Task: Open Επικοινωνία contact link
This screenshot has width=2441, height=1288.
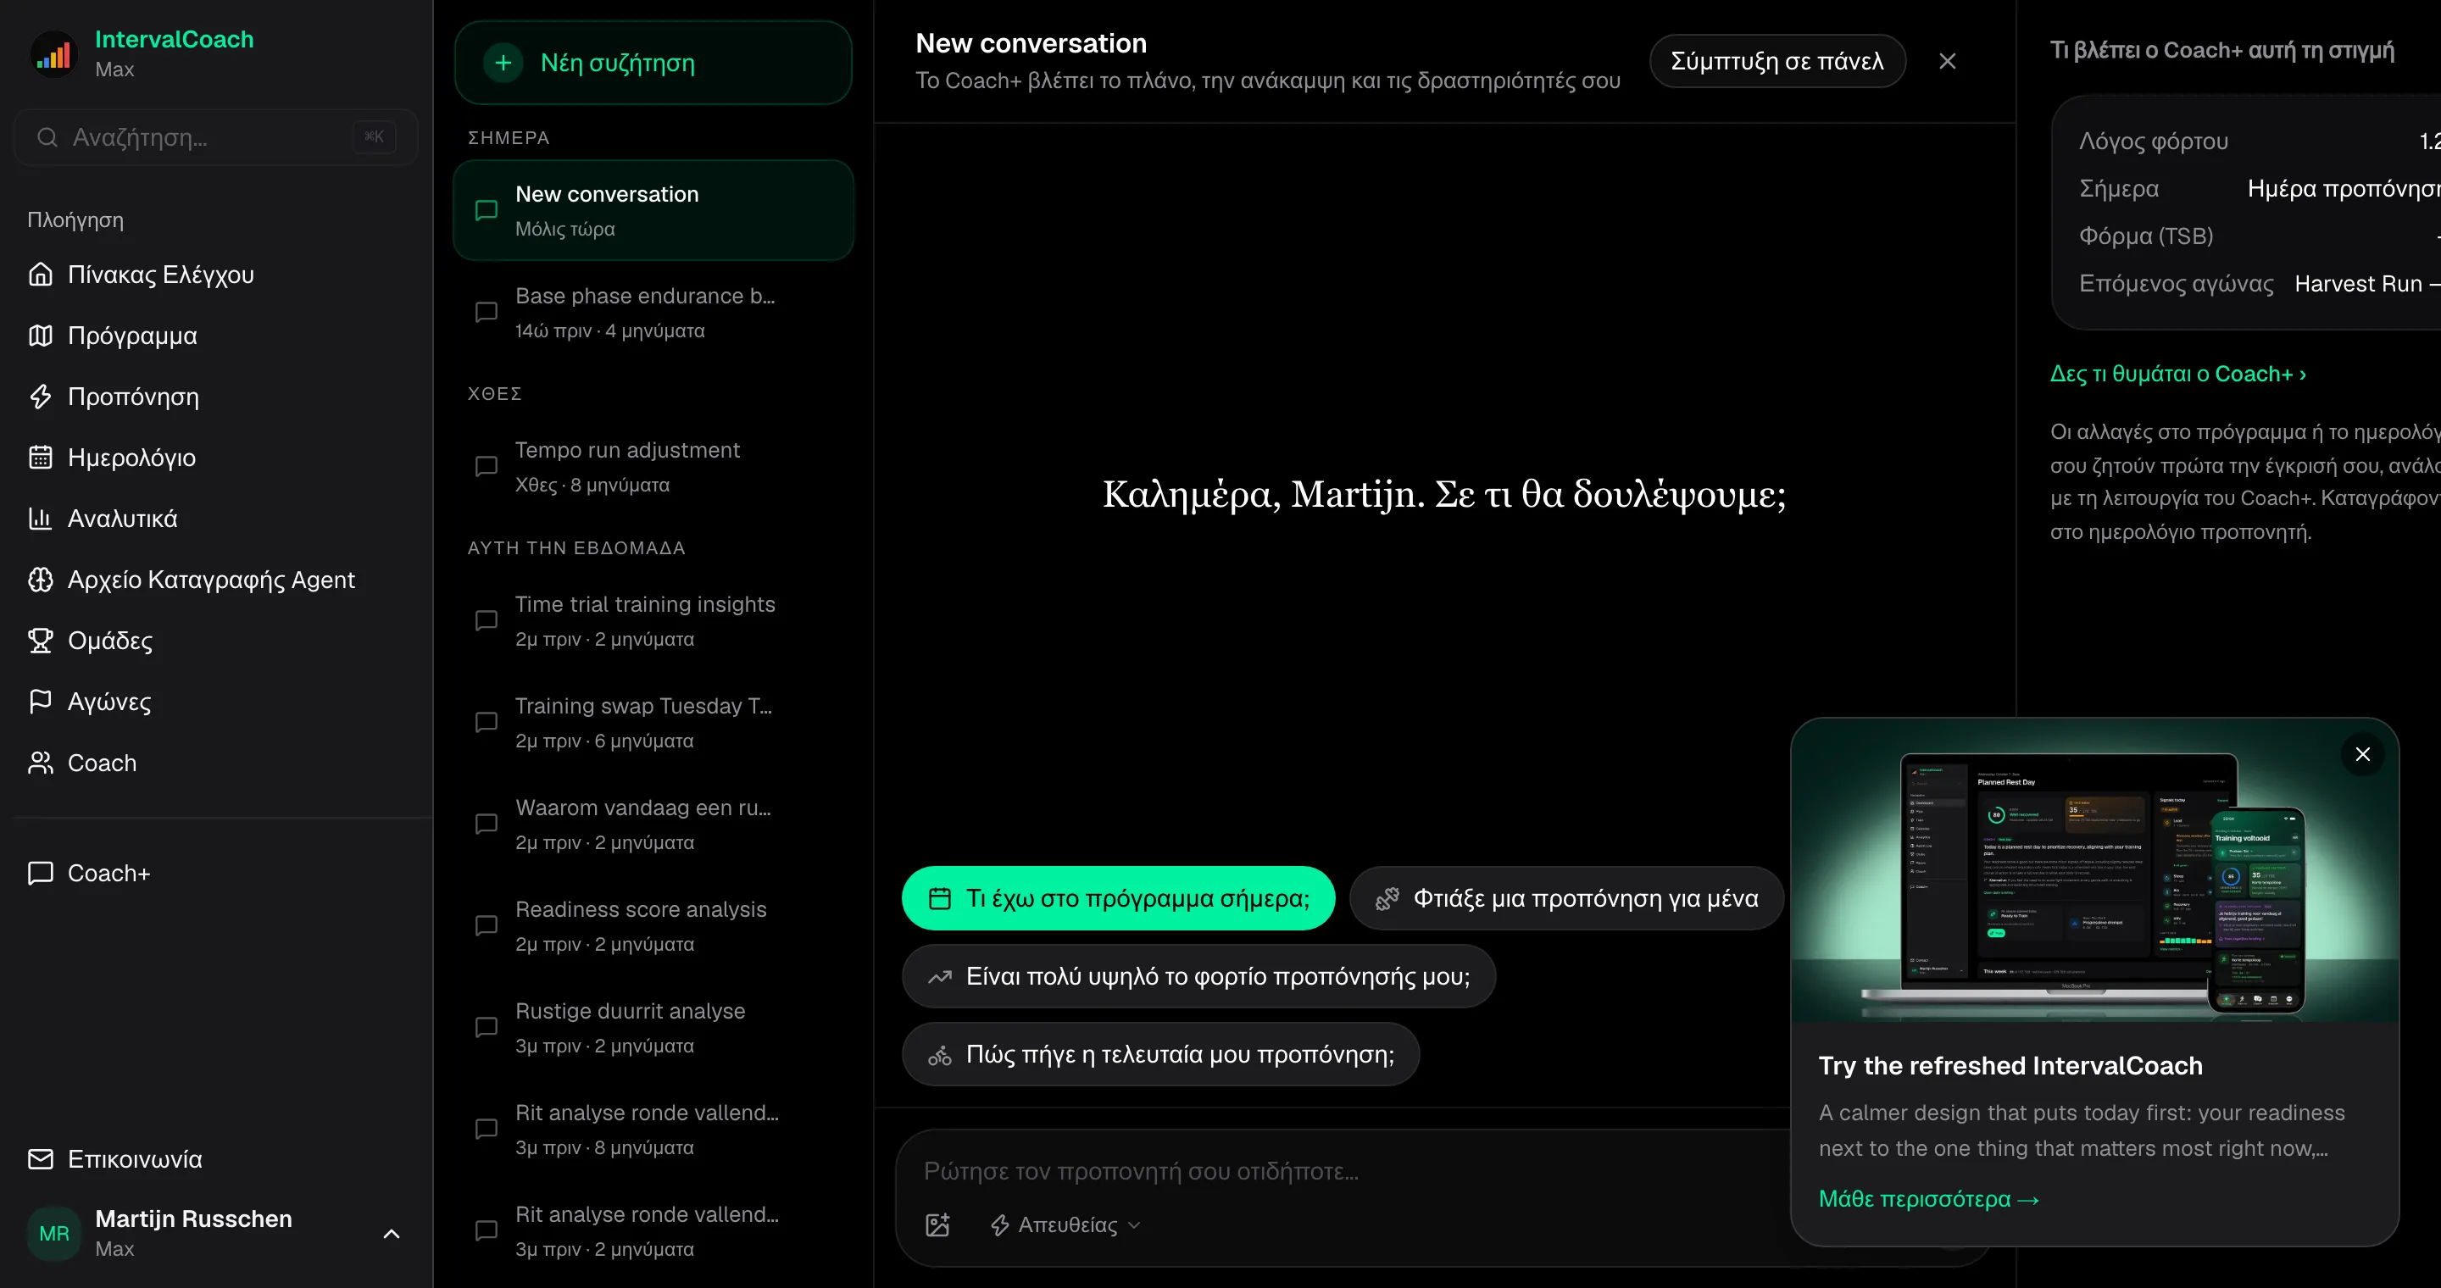Action: coord(216,1159)
